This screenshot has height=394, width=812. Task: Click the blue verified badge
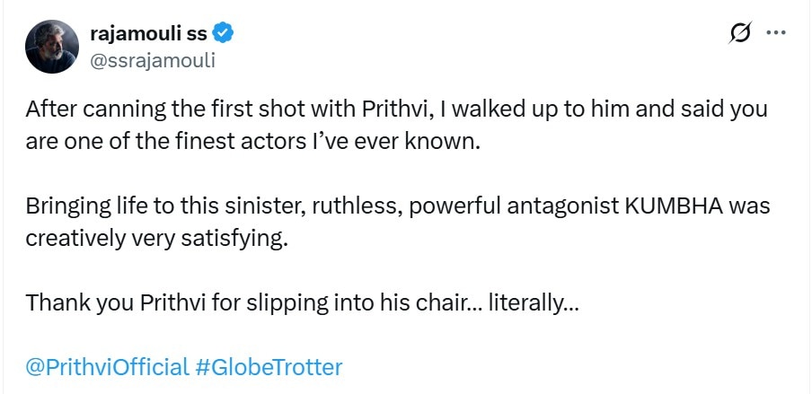point(224,35)
